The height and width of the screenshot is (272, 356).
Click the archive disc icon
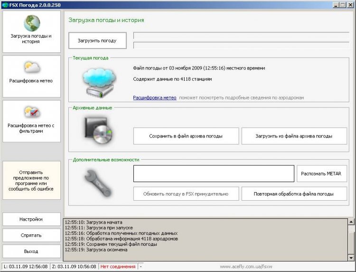98,130
